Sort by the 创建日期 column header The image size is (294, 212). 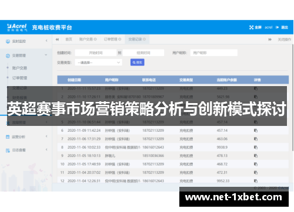74,80
